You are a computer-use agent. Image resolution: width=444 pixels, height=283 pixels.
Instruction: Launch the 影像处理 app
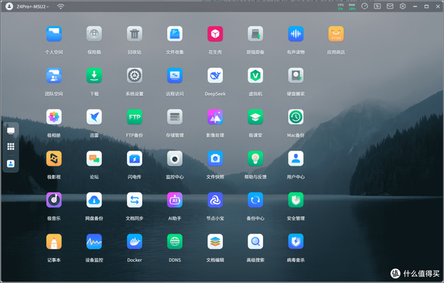tap(215, 117)
